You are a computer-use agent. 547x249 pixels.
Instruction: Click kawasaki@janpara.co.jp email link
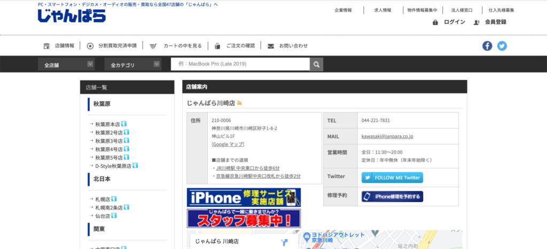[x=387, y=136]
